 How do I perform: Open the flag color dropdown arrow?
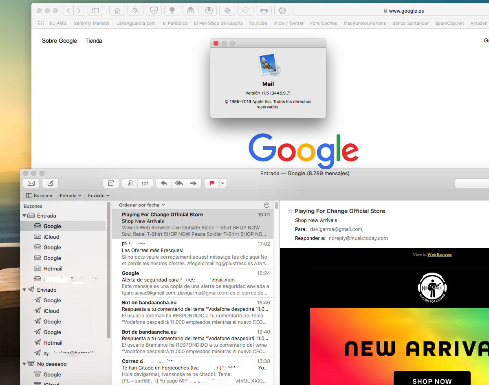pyautogui.click(x=222, y=183)
